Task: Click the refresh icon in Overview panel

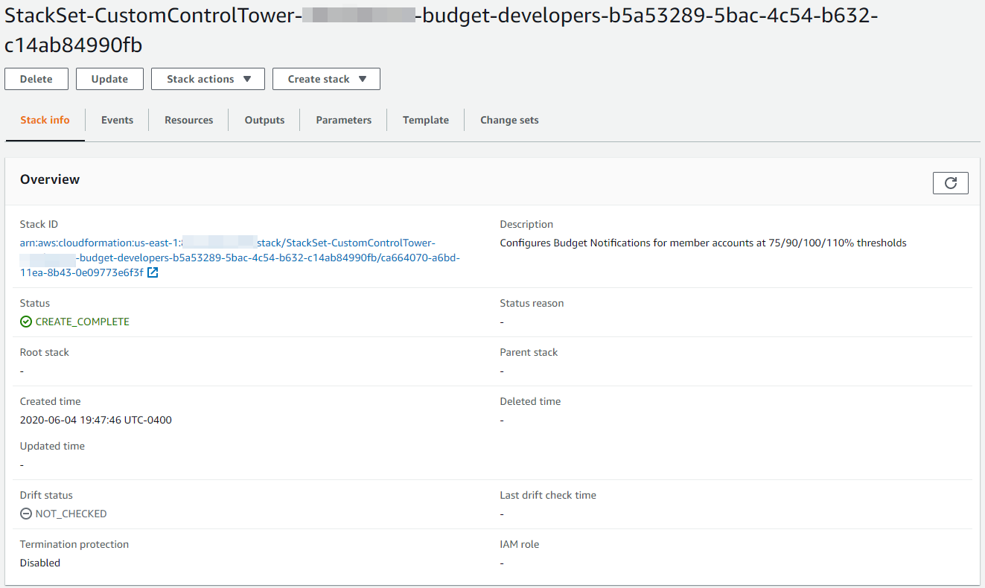Action: click(950, 182)
